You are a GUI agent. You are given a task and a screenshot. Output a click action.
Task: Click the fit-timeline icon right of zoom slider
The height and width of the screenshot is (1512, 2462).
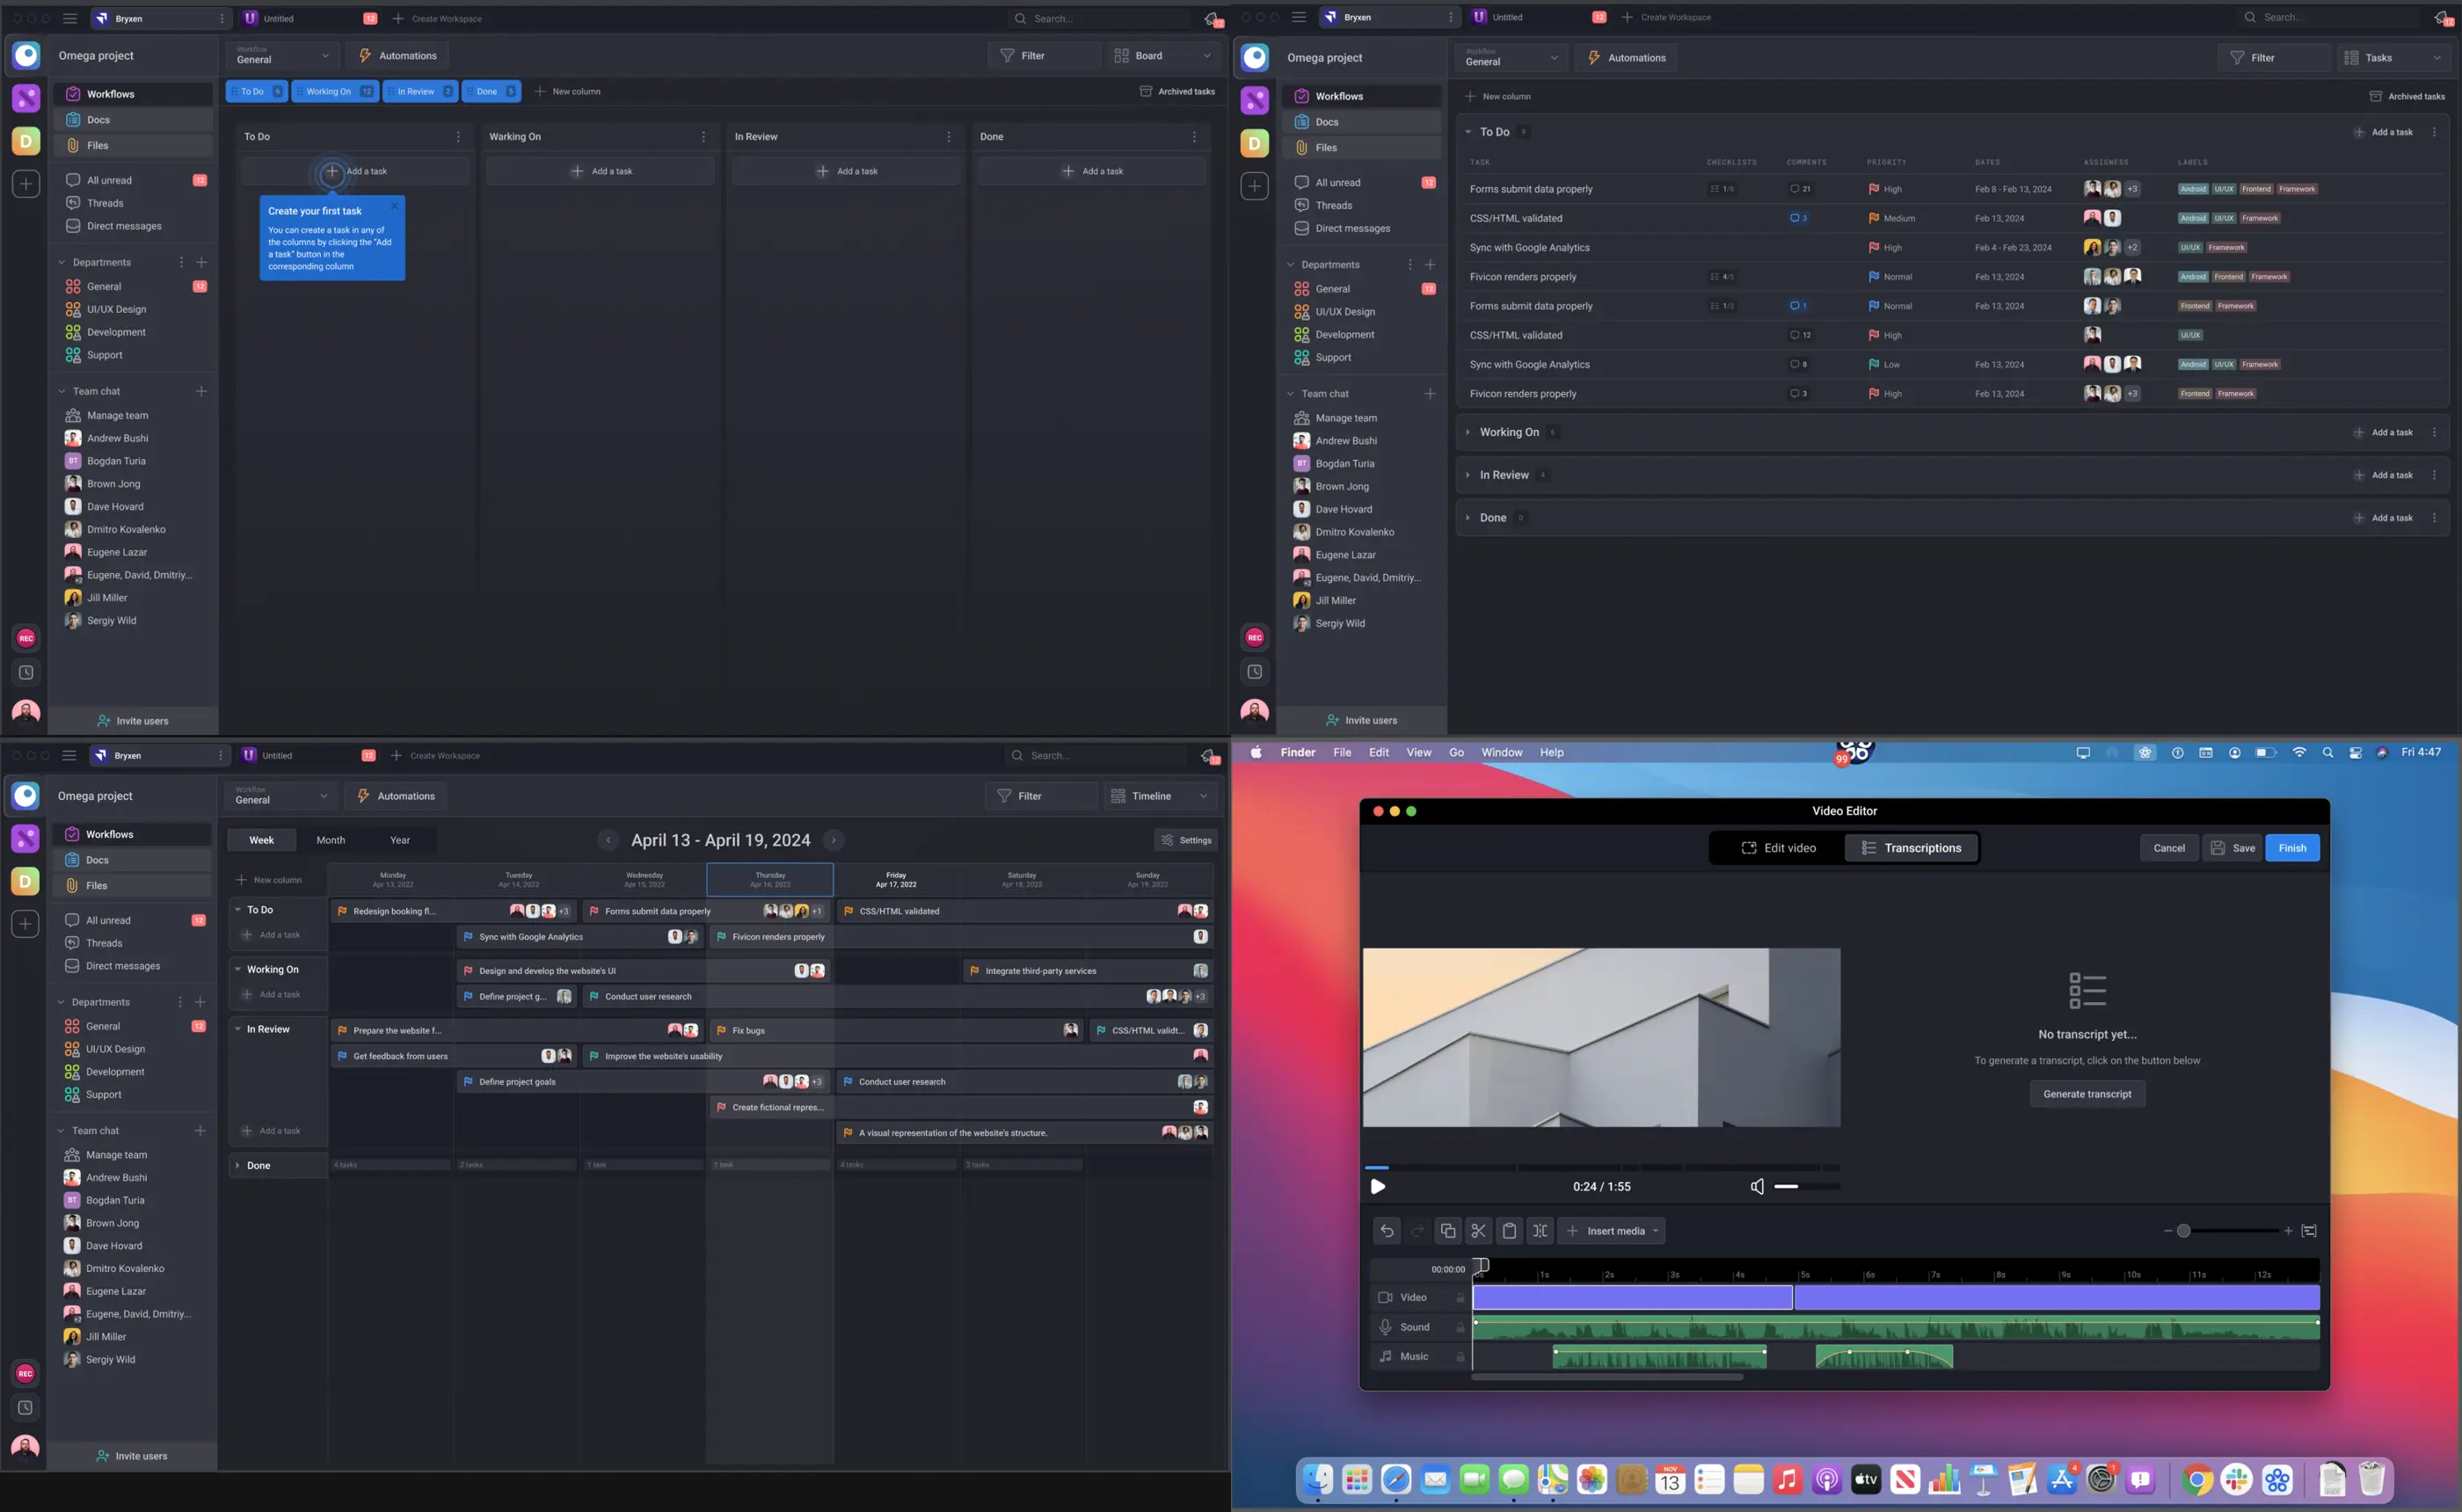[2309, 1231]
